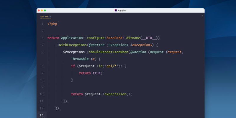This screenshot has width=236, height=118.
Task: Open the vertical three-dot editor menu
Action: tap(202, 17)
